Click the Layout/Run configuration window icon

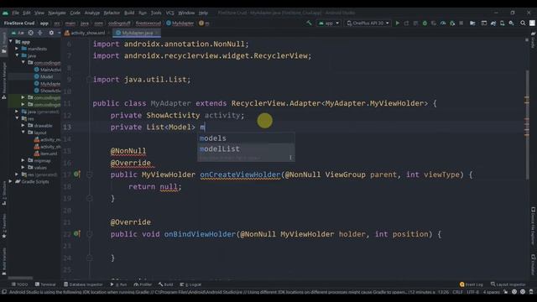tap(484, 23)
